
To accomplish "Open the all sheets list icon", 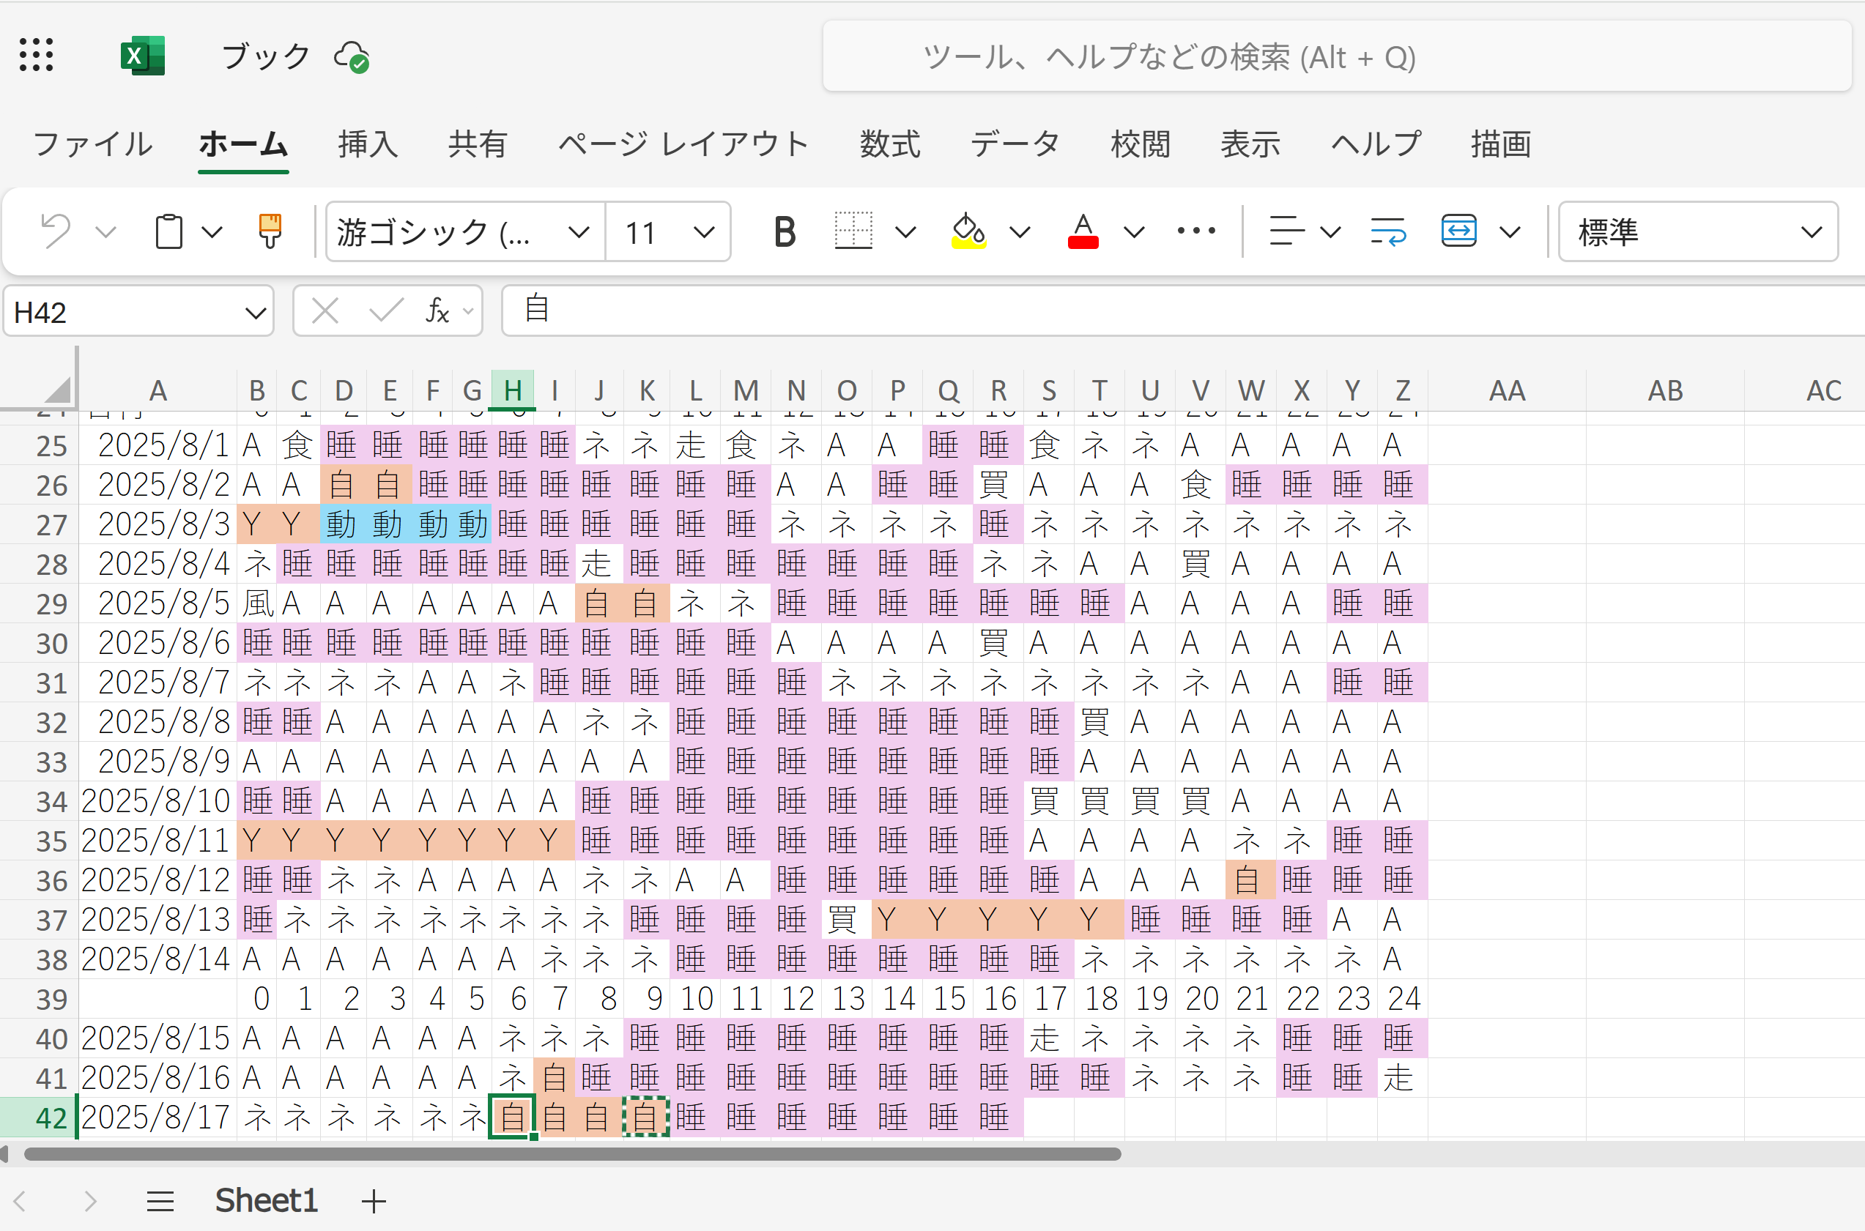I will 160,1201.
